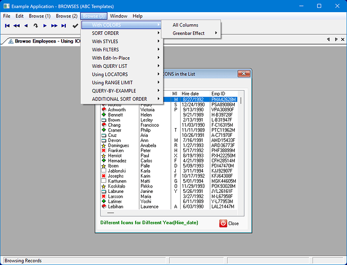This screenshot has height=265, width=347.
Task: Click the page-down double right arrow icon
Action: (x=54, y=25)
